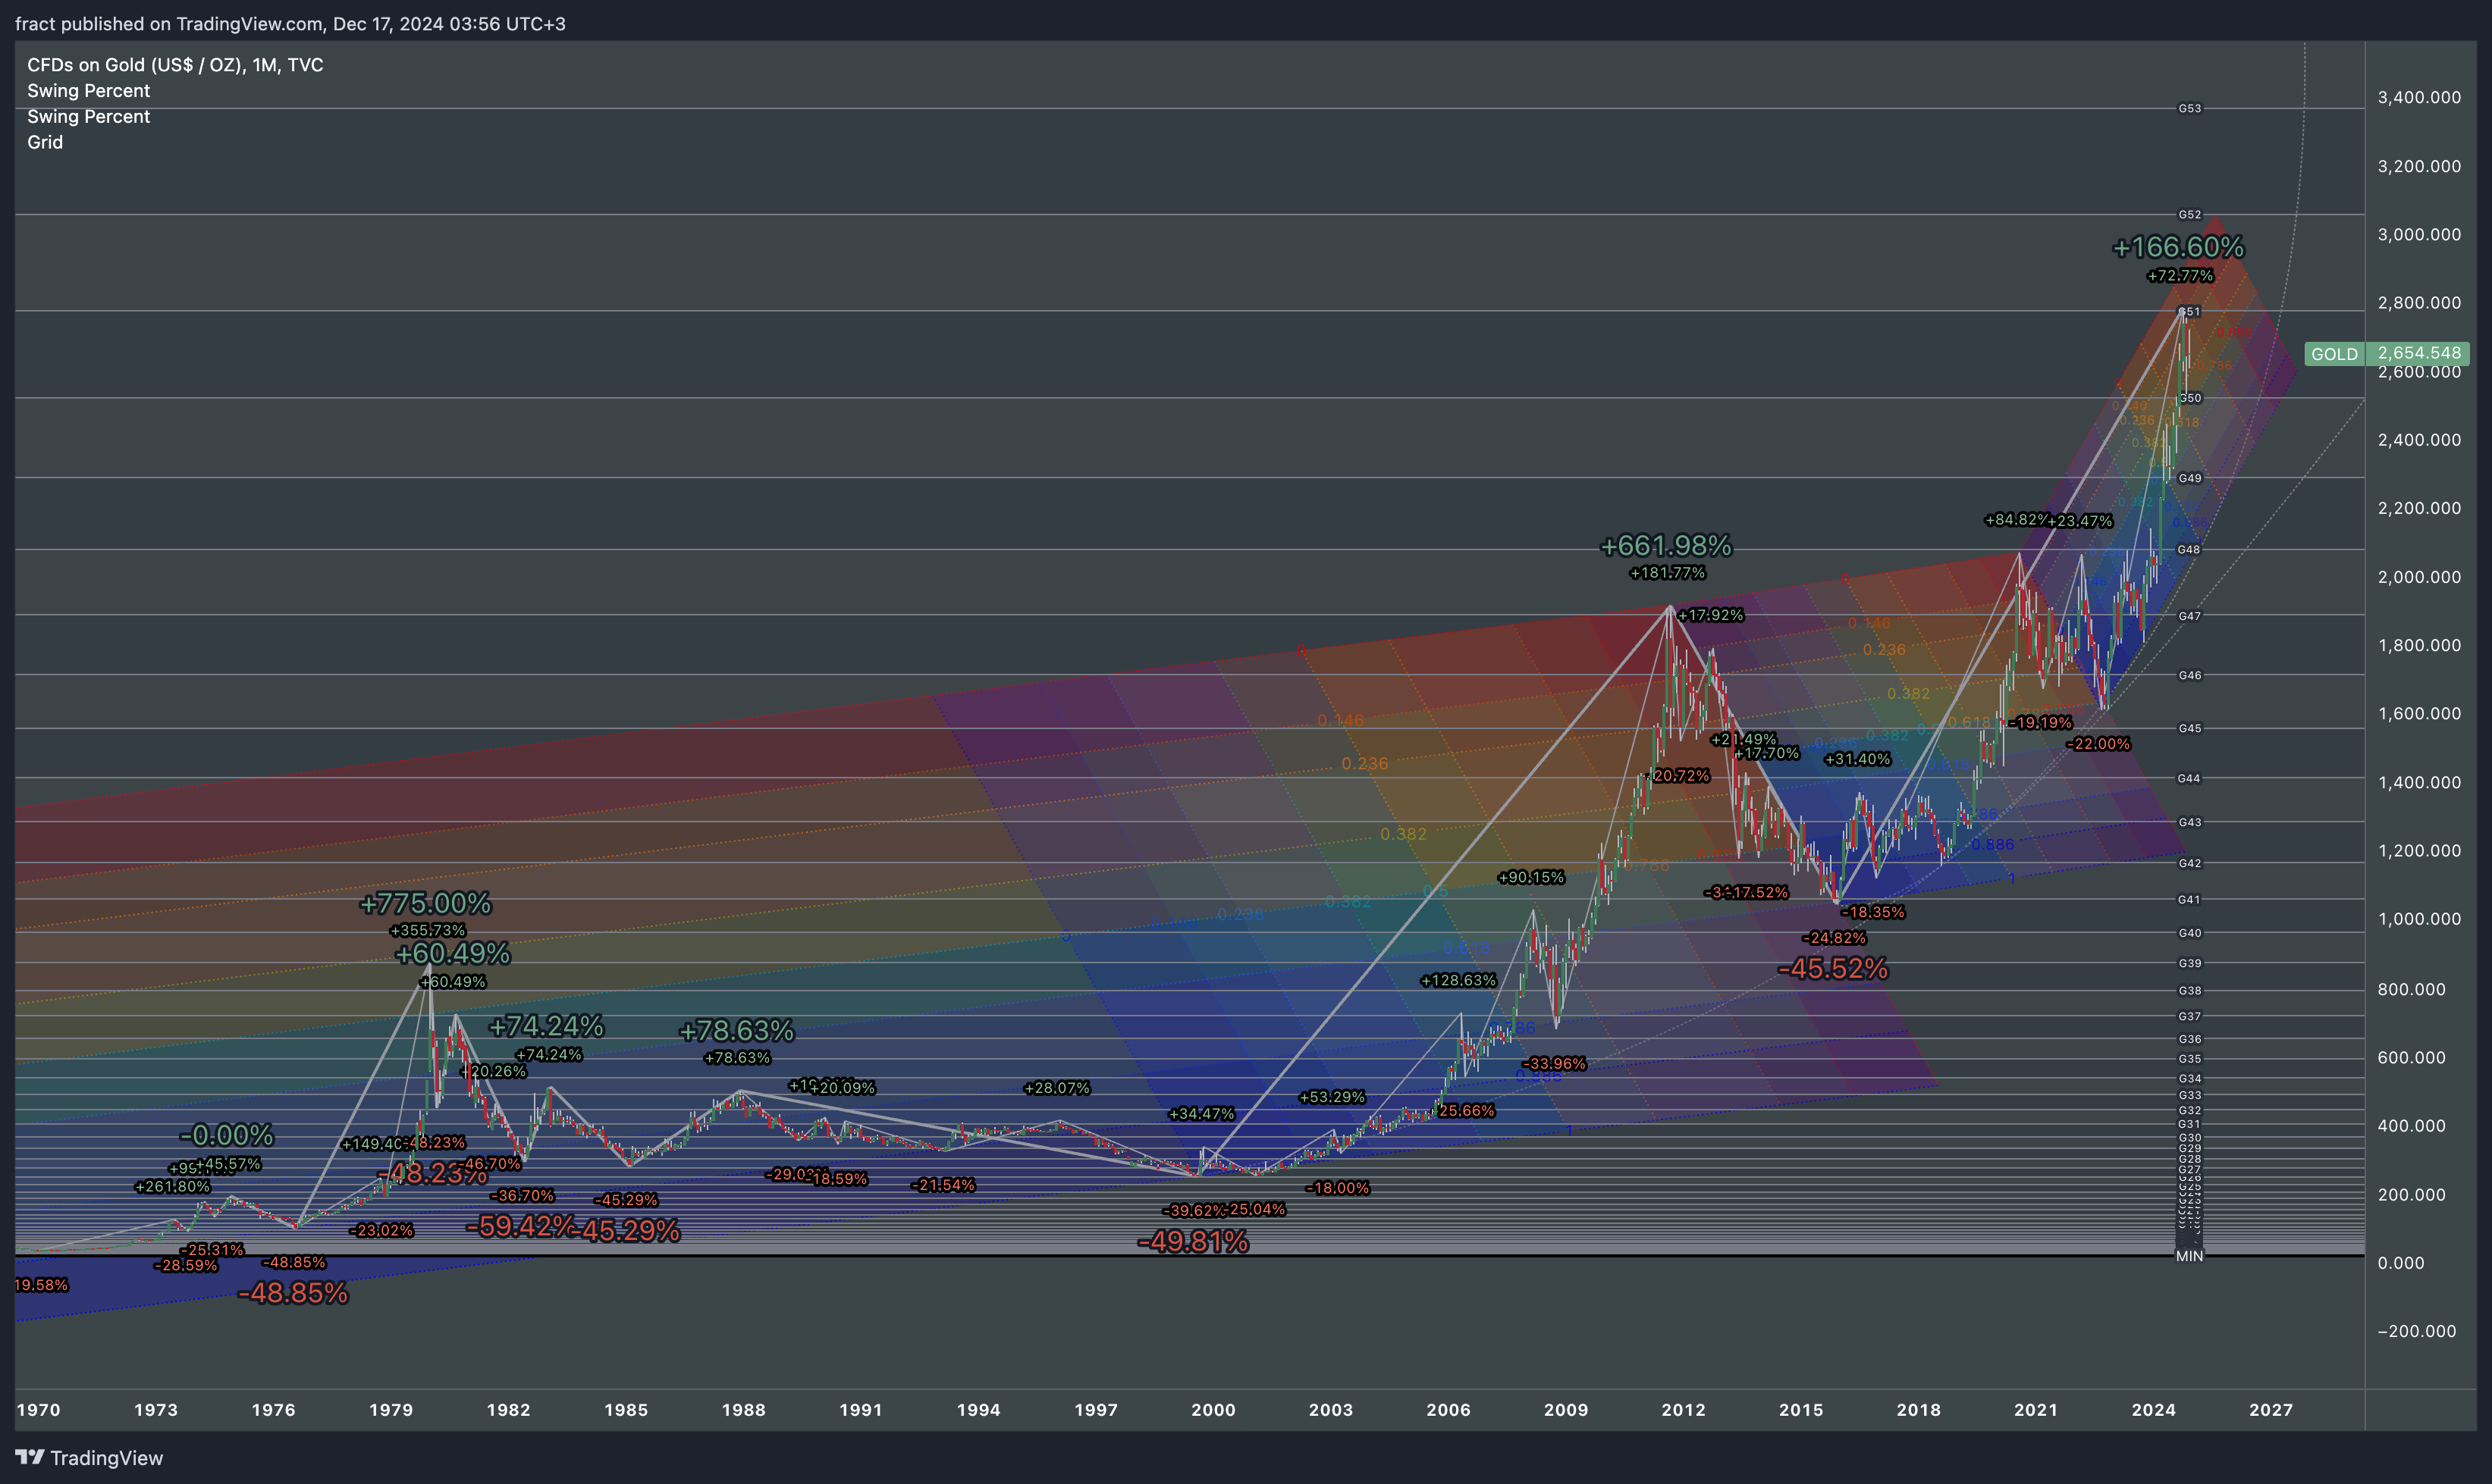Click the +84.82% label
The width and height of the screenshot is (2492, 1484).
2017,519
